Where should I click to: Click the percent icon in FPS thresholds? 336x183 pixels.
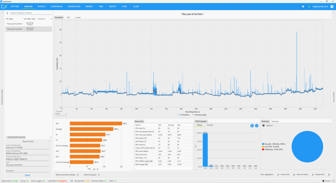pos(252,126)
